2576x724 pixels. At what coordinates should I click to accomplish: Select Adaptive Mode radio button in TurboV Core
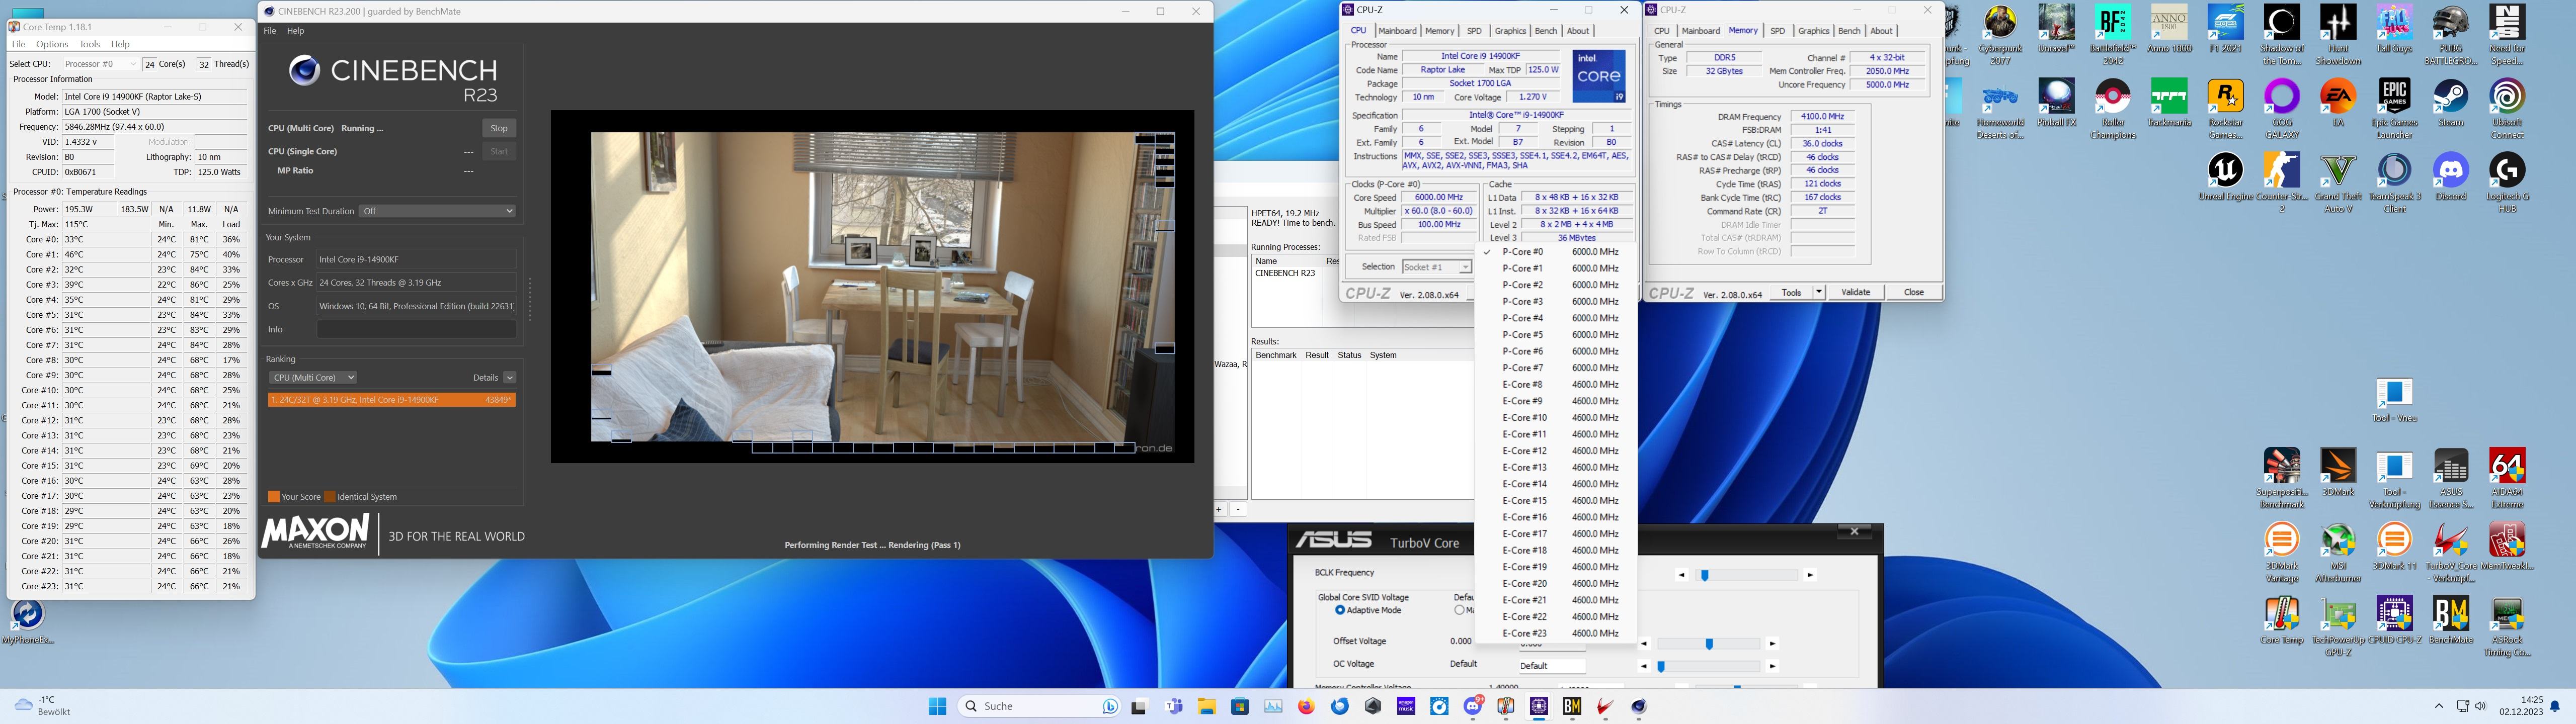click(x=1340, y=610)
